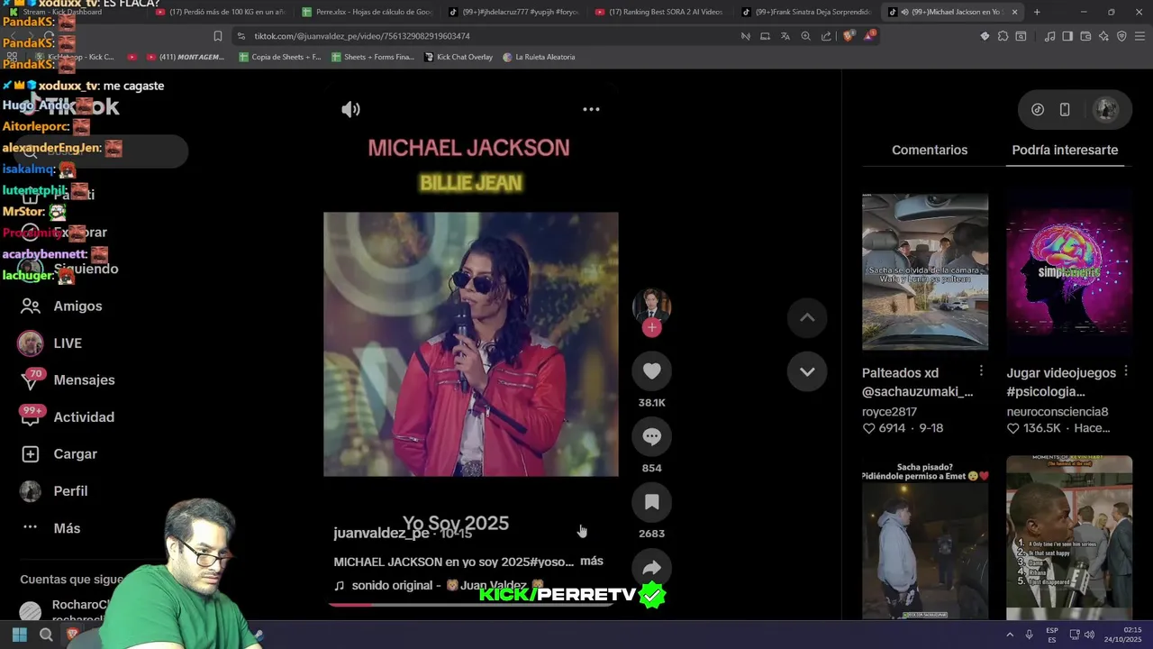Image resolution: width=1153 pixels, height=649 pixels.
Task: Open Amigos in TikTok sidebar
Action: pos(61,306)
